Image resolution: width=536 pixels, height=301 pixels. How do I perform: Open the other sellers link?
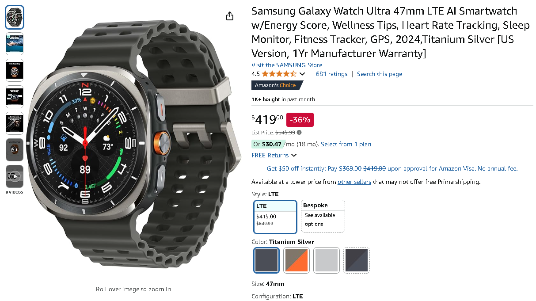click(x=354, y=182)
